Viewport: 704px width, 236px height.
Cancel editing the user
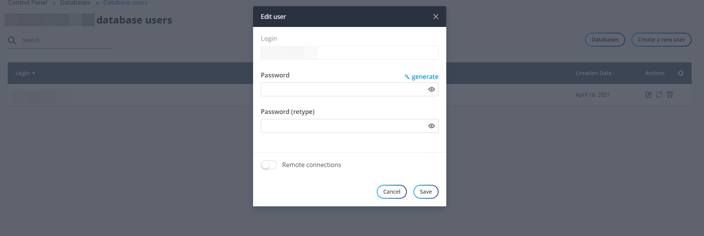coord(391,191)
